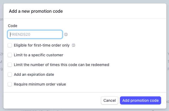Click the 'Code' field label
Image resolution: width=169 pixels, height=111 pixels.
click(x=12, y=26)
